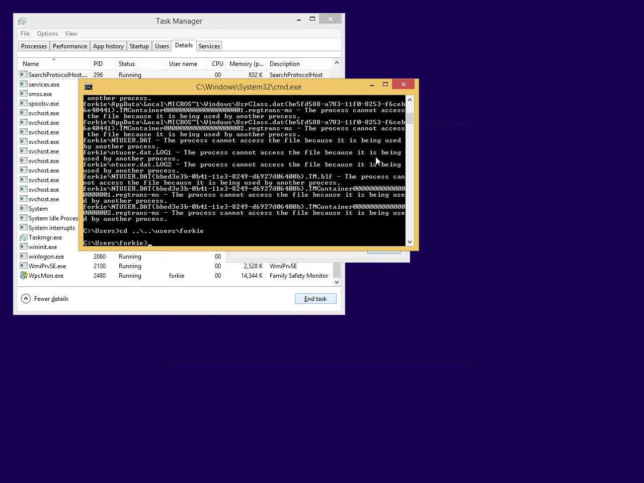Open the View menu in Task Manager
The height and width of the screenshot is (483, 644).
(x=71, y=34)
